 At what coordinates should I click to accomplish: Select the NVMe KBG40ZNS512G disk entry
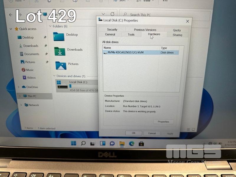(126, 53)
